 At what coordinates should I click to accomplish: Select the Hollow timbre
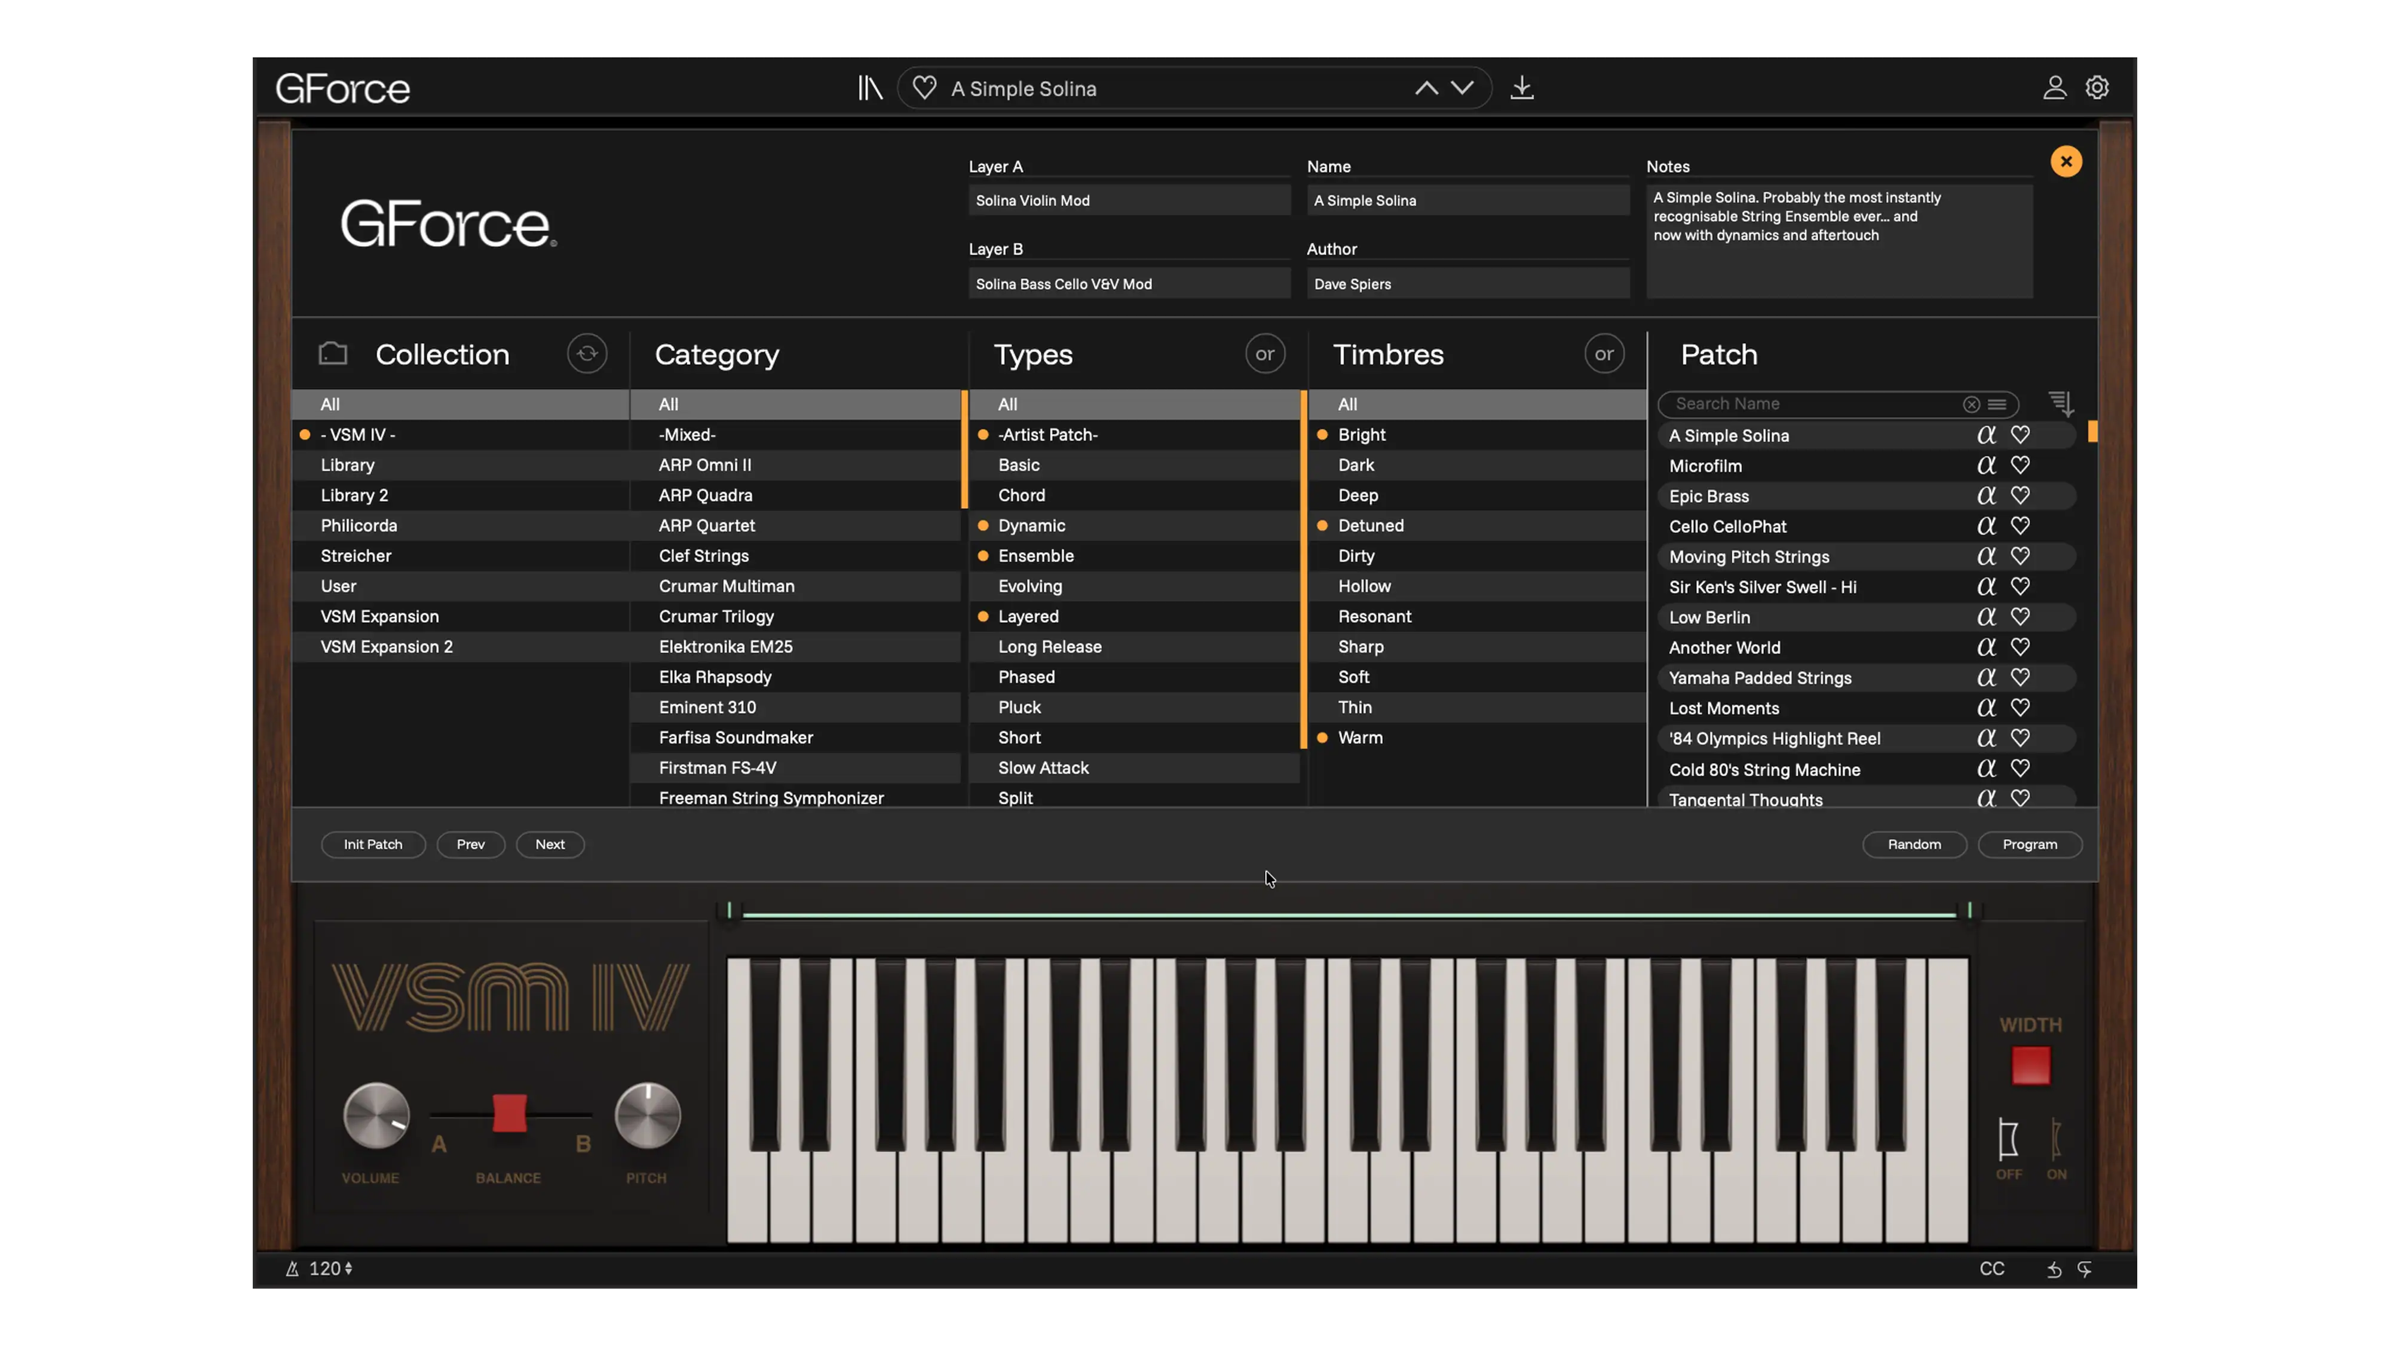pos(1476,587)
